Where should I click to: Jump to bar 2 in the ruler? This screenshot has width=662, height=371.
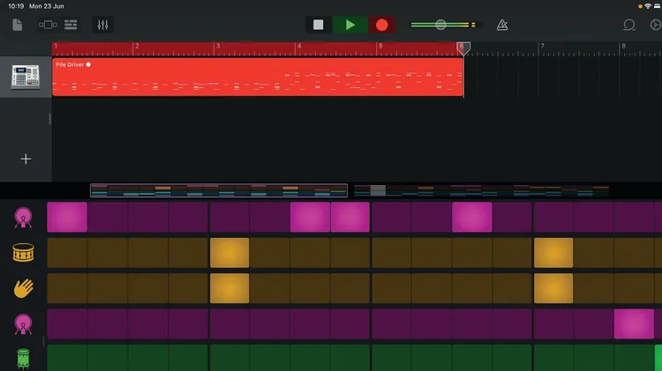click(x=137, y=46)
